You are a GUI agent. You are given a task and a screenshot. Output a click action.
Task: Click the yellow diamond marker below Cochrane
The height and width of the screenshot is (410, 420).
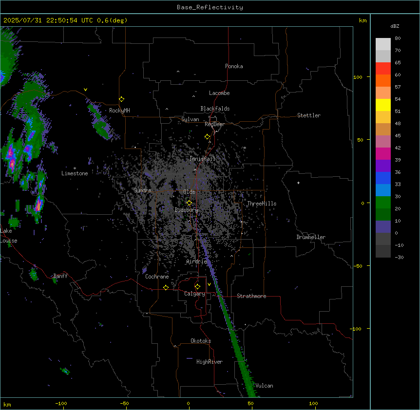point(166,287)
